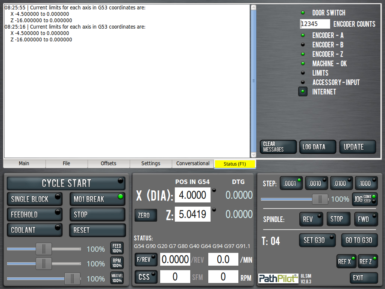
Task: Open the Conversational tab
Action: [x=193, y=164]
